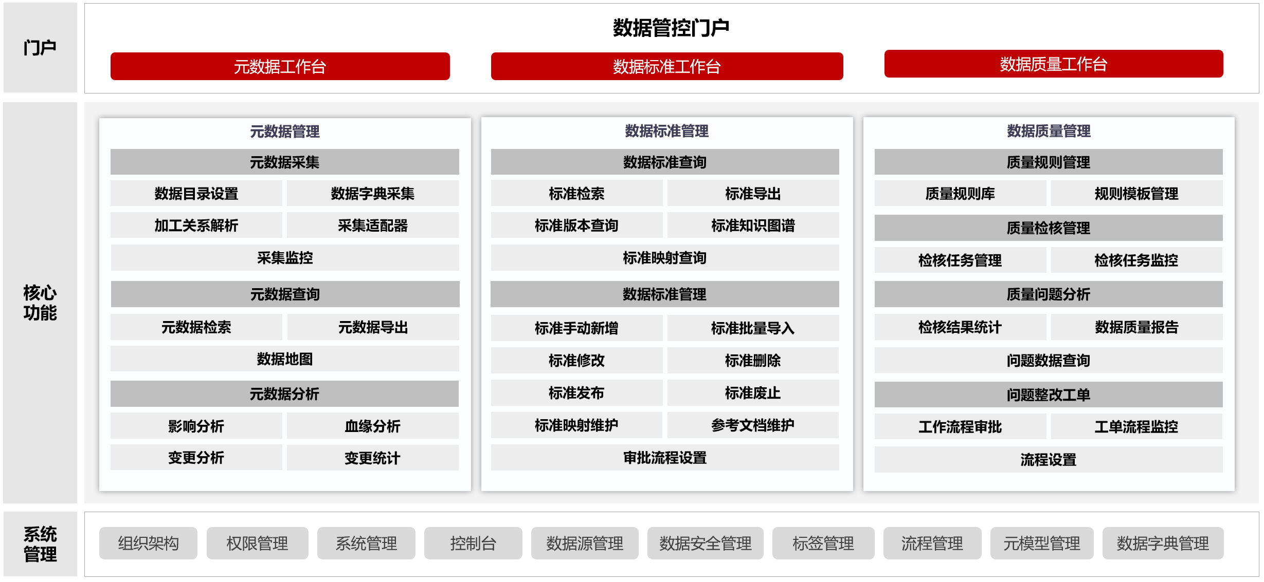Click the 标准版本查询 cell
The height and width of the screenshot is (582, 1264).
point(577,225)
